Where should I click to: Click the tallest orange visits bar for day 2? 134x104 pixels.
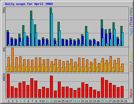tap(13, 60)
